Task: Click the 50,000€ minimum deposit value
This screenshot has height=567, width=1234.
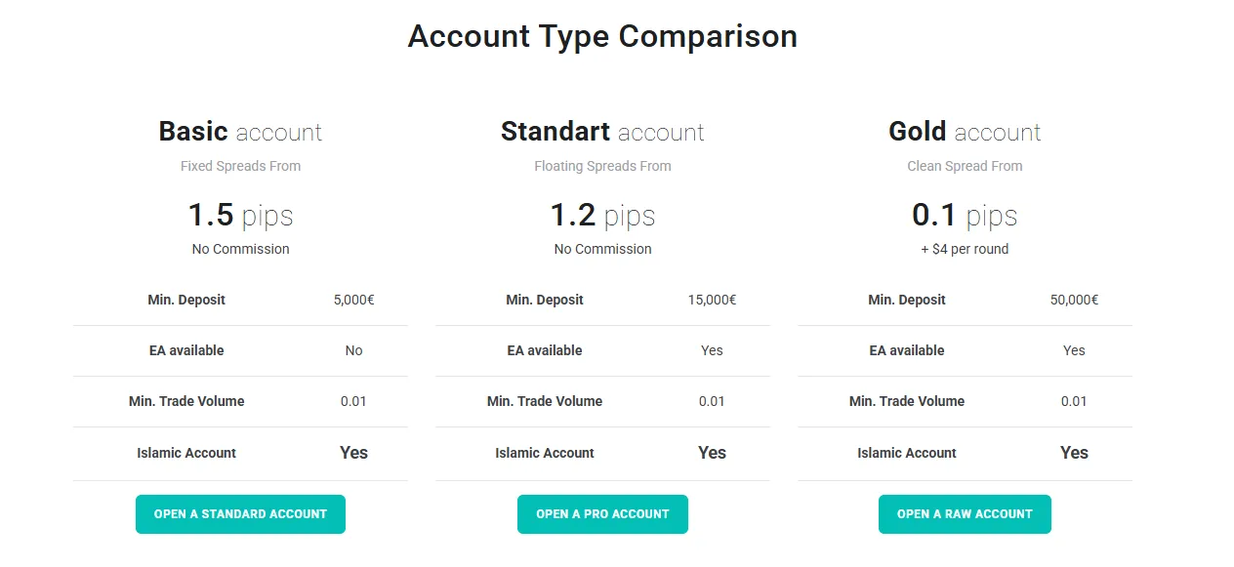Action: point(1074,300)
